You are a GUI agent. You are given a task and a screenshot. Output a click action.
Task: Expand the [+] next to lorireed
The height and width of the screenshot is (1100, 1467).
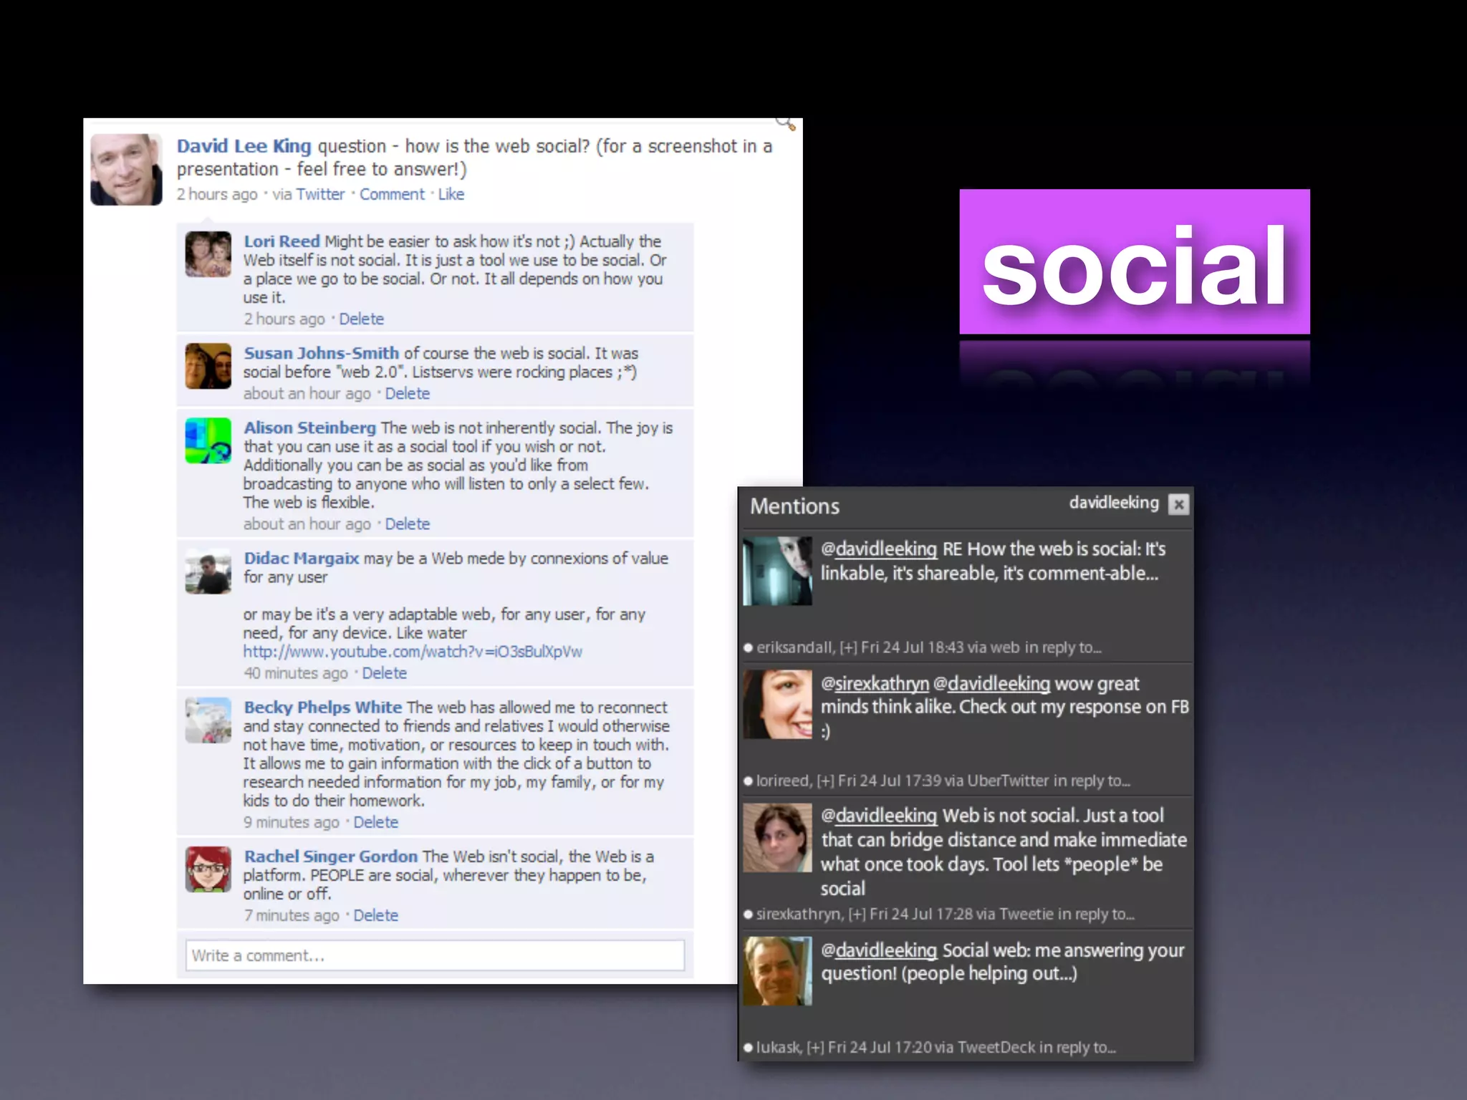pyautogui.click(x=825, y=781)
